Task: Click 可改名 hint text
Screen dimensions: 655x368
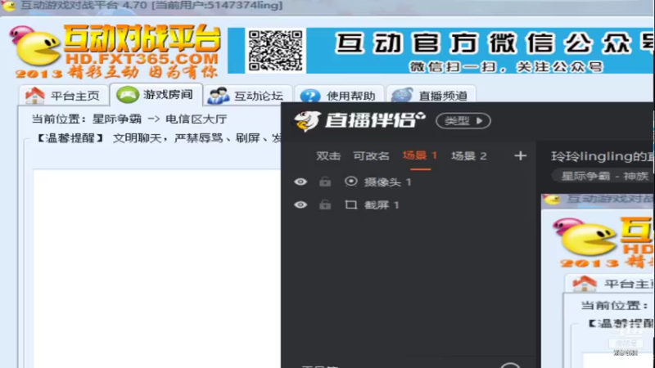Action: point(372,156)
